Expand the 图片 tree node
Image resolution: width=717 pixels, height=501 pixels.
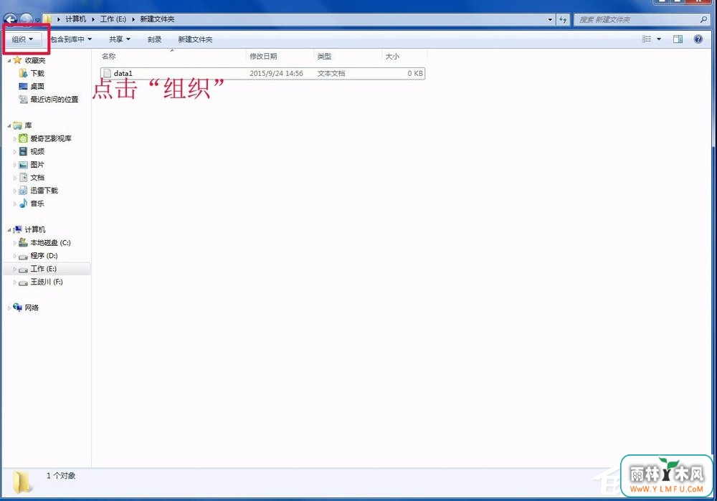point(14,165)
